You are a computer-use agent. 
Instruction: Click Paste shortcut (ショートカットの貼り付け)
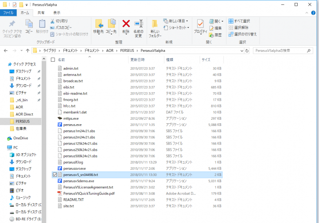tap(70, 34)
